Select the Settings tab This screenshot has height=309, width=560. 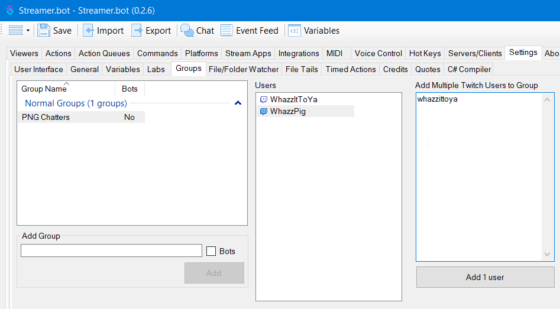tap(523, 53)
